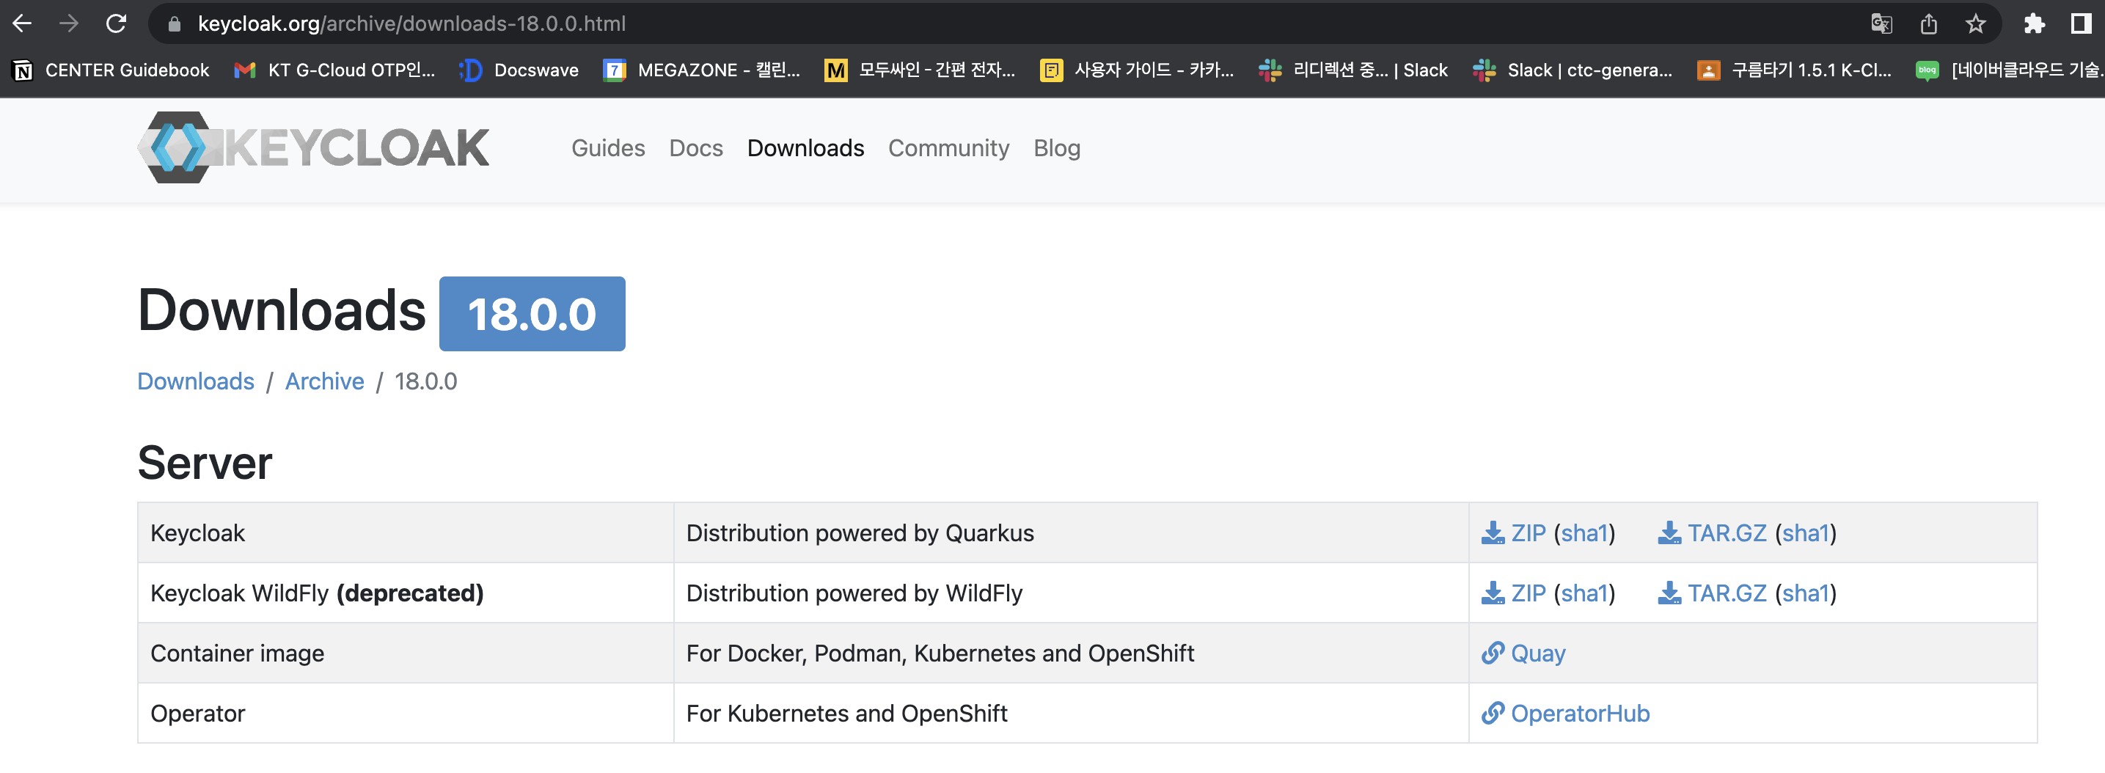The image size is (2105, 773).
Task: Open the Docs nav item
Action: 695,148
